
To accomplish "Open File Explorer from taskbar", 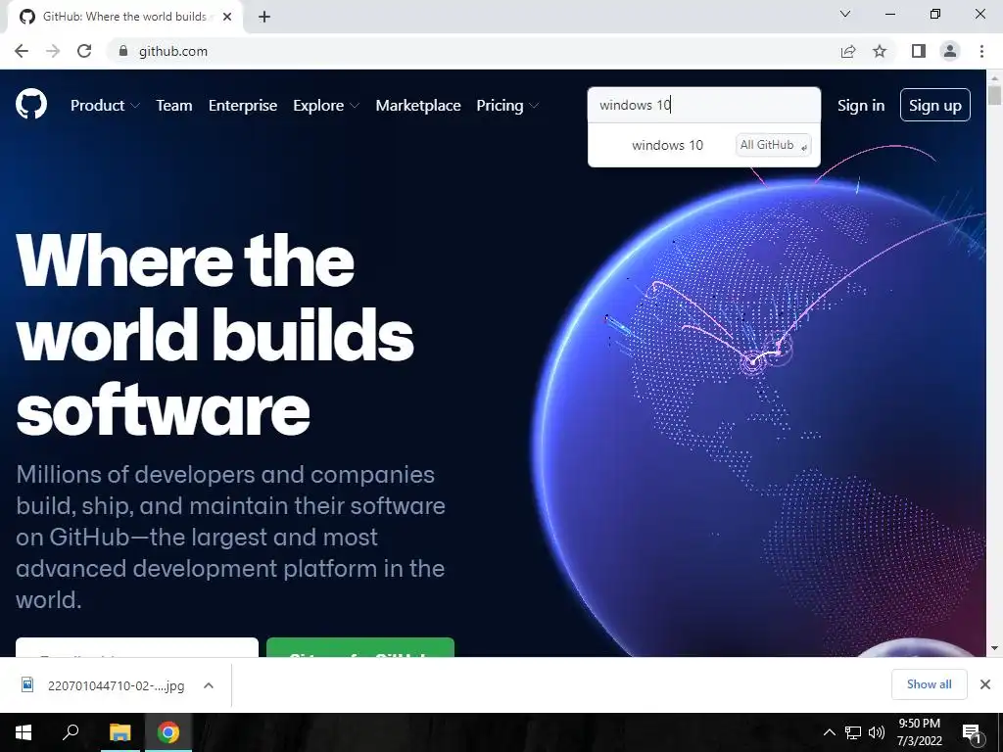I will (x=119, y=732).
